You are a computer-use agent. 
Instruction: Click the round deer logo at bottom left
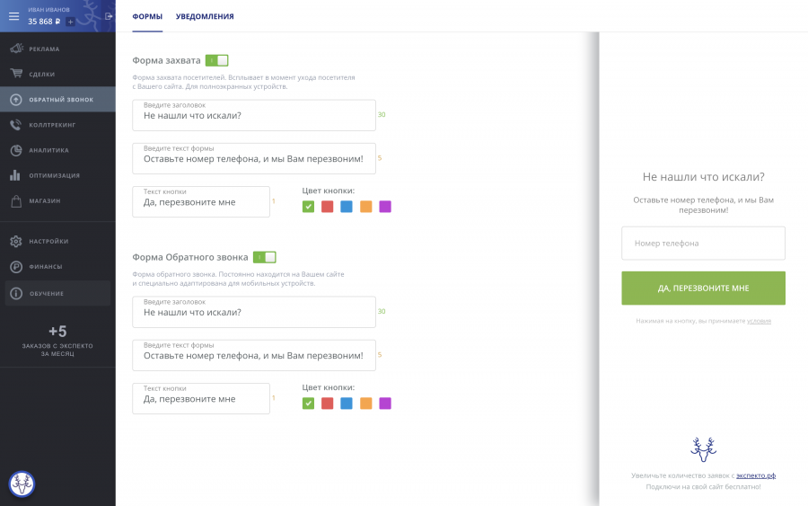(x=22, y=484)
